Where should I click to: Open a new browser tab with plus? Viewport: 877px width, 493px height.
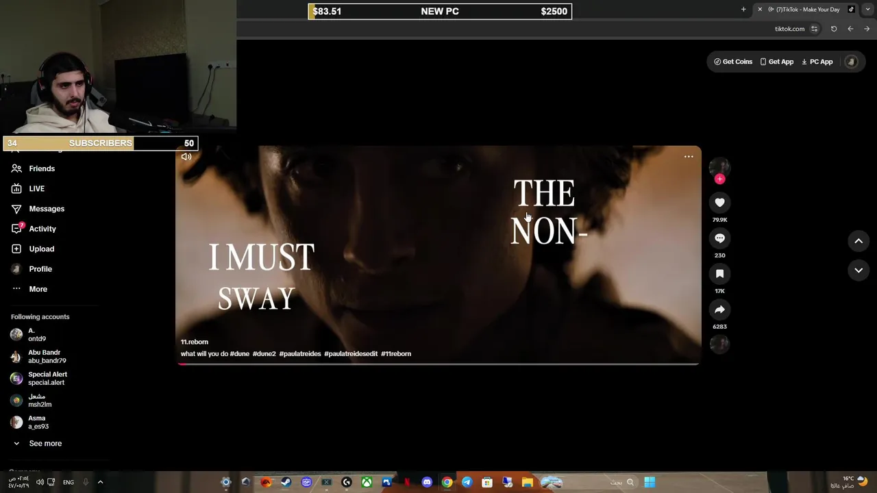pos(743,10)
